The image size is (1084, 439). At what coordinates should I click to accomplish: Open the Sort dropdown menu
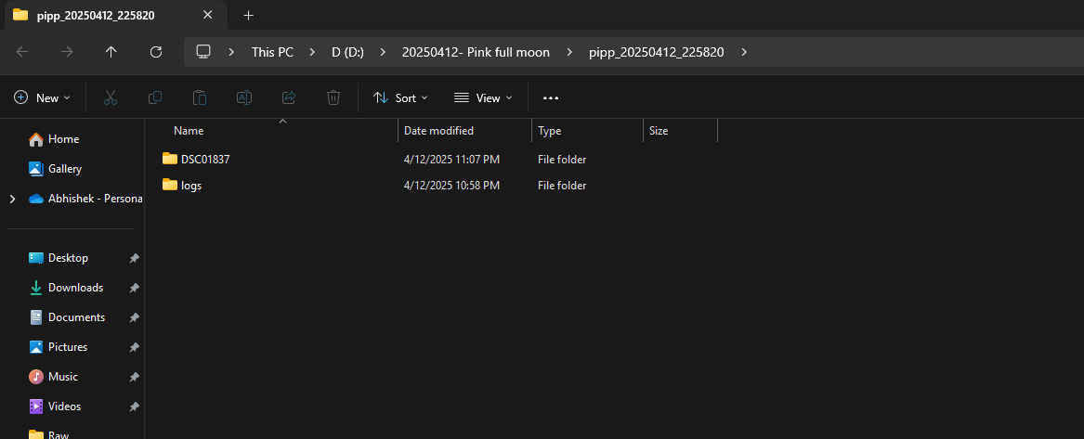400,97
